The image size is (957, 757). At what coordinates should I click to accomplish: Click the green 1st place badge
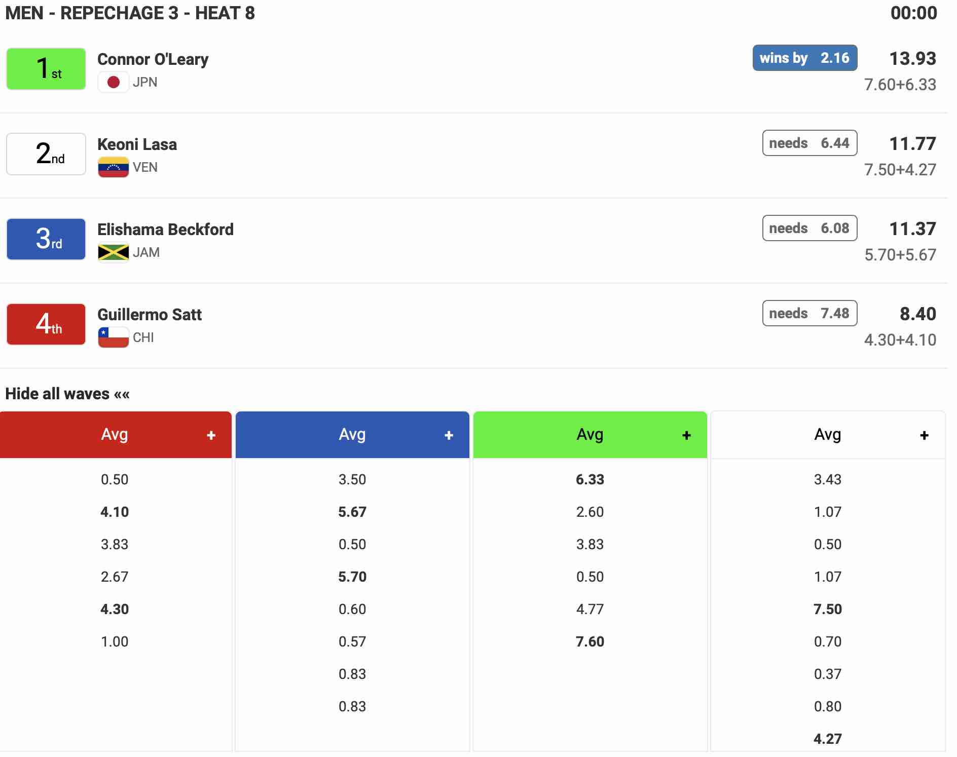click(x=46, y=69)
